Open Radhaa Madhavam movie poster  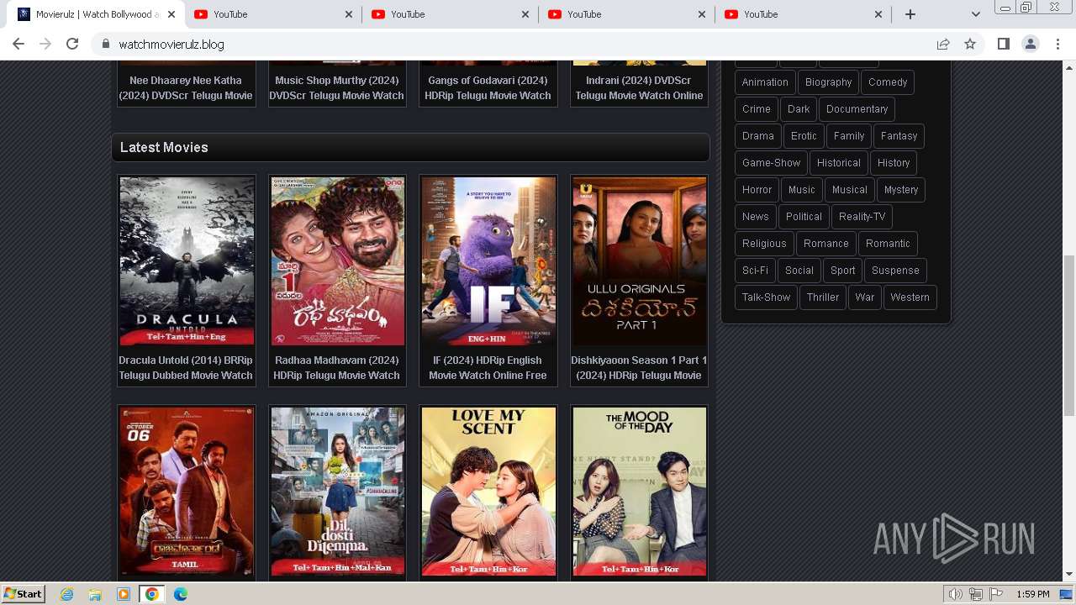pos(338,261)
